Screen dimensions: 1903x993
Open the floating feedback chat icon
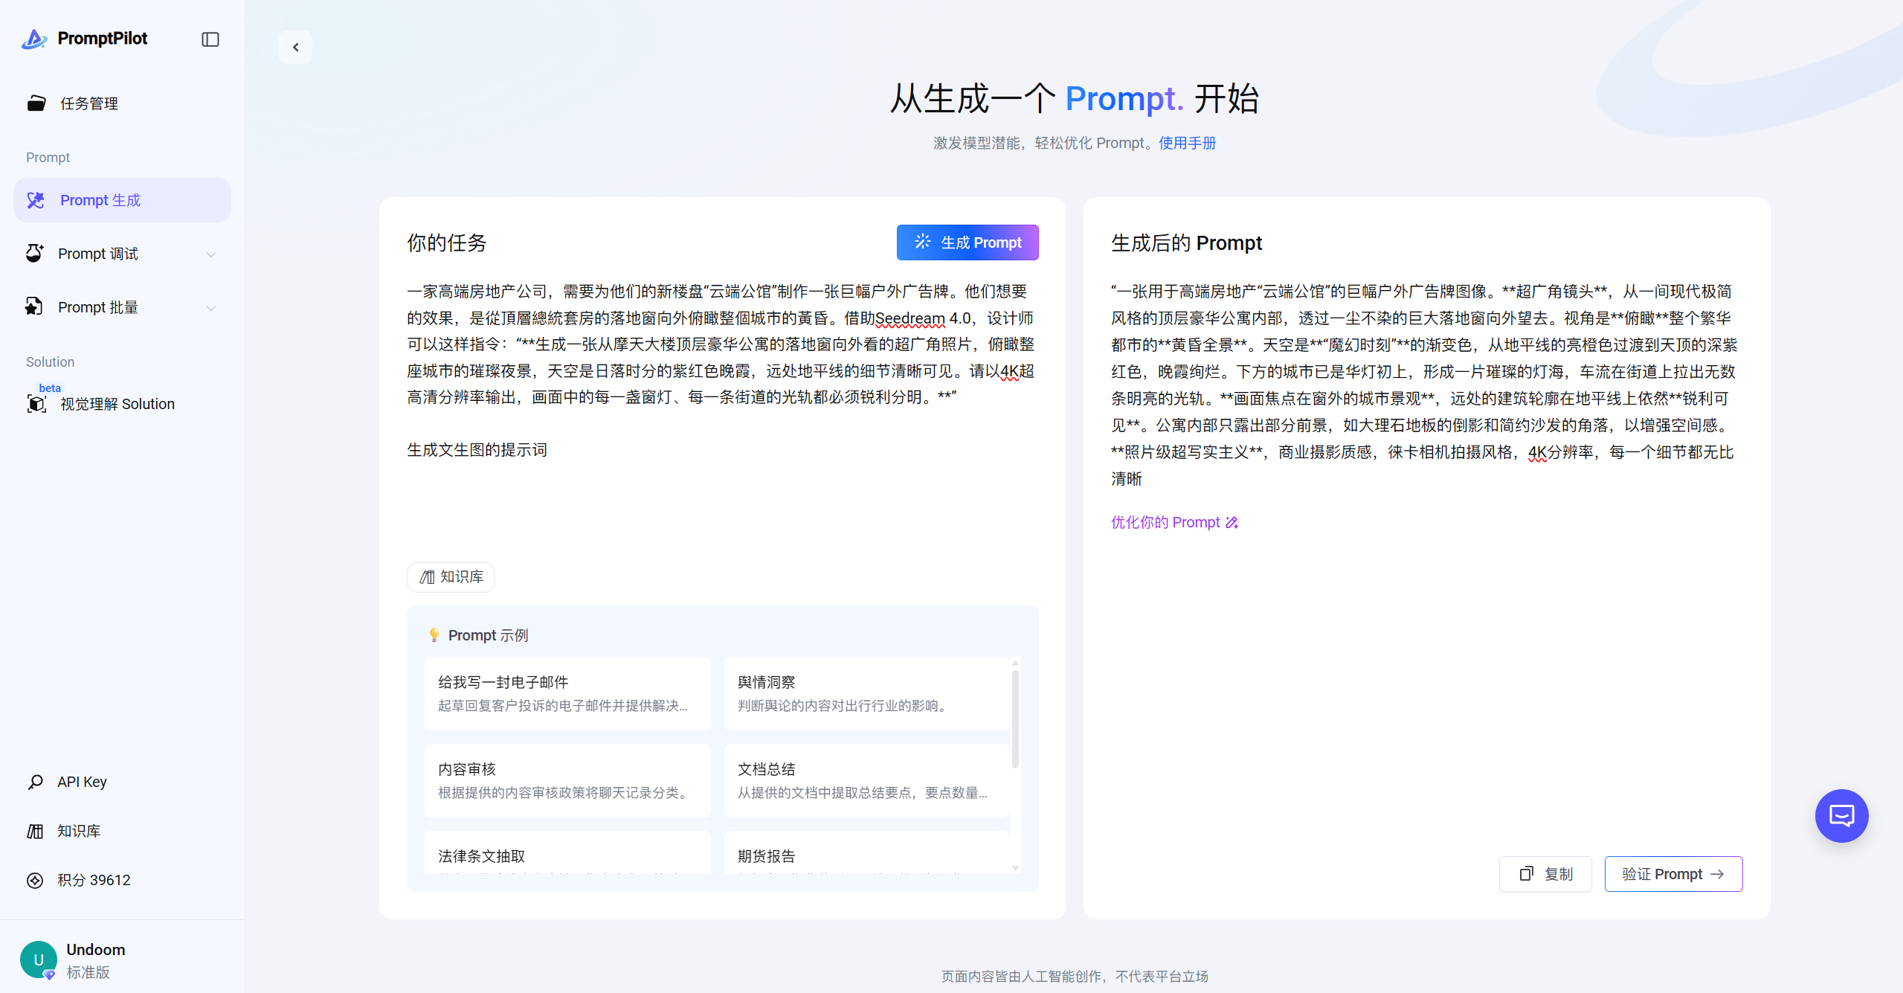tap(1841, 816)
